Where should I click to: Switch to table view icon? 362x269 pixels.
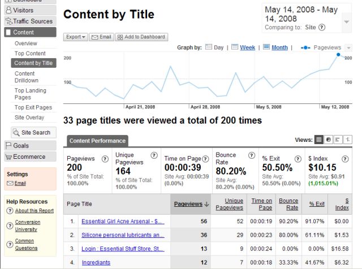point(319,140)
